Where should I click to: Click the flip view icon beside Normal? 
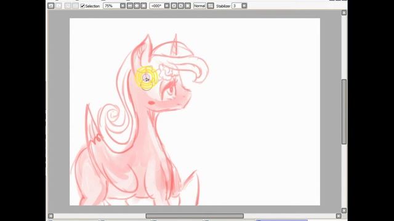pos(211,6)
